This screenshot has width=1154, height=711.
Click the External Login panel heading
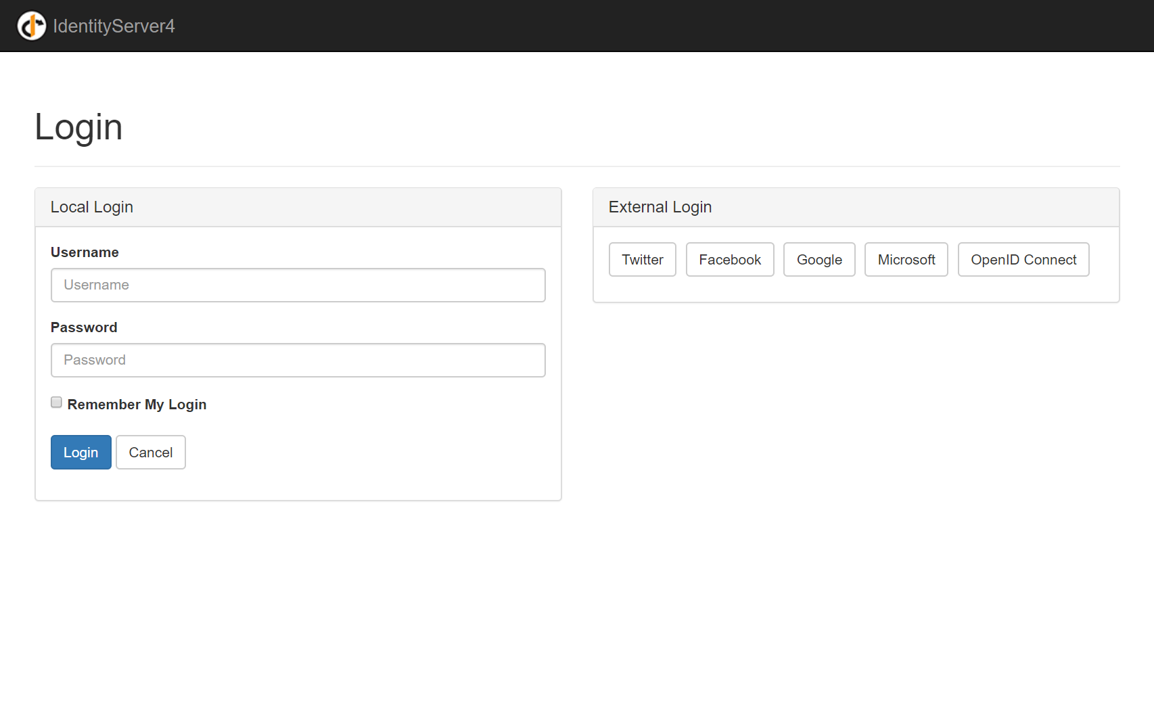click(x=660, y=207)
